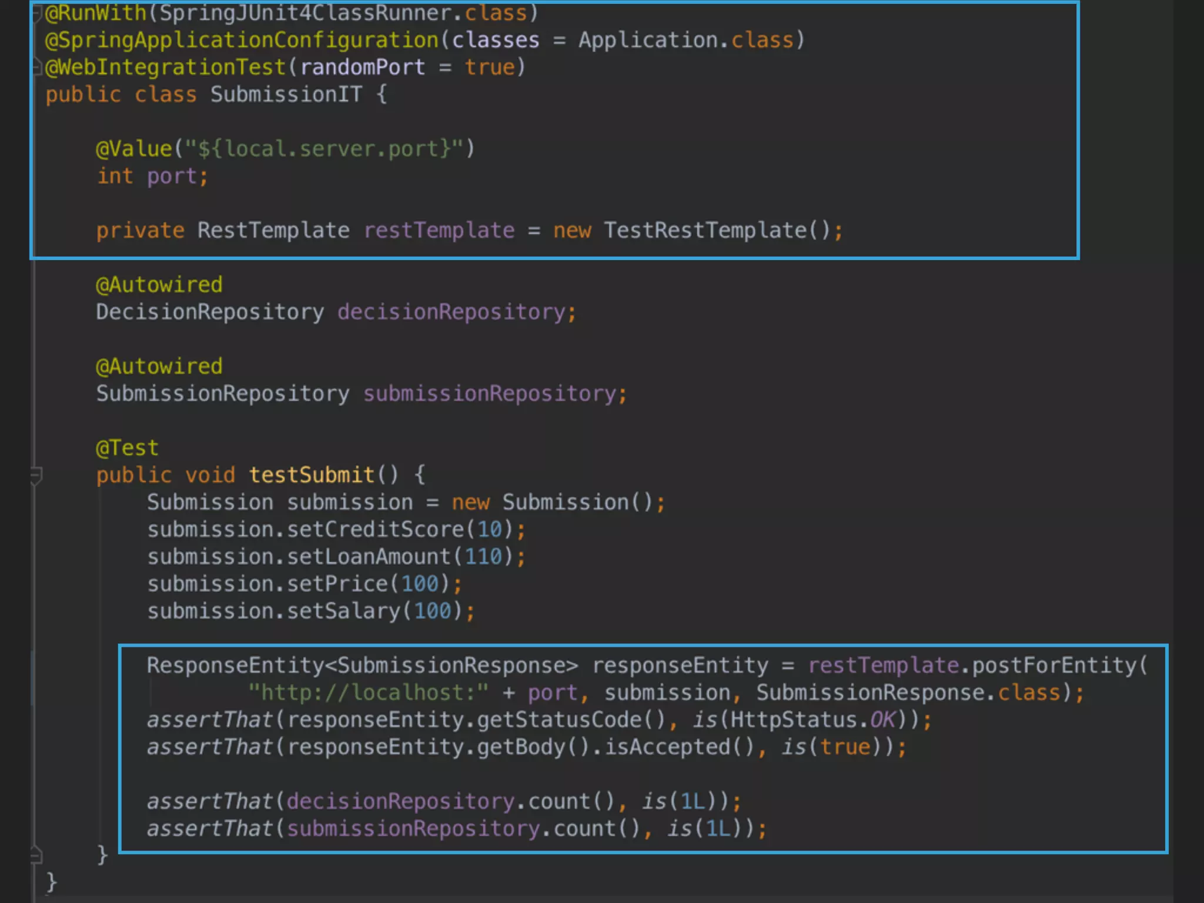Click HttpStatus.OK in the assertion
1204x903 pixels.
(x=812, y=720)
